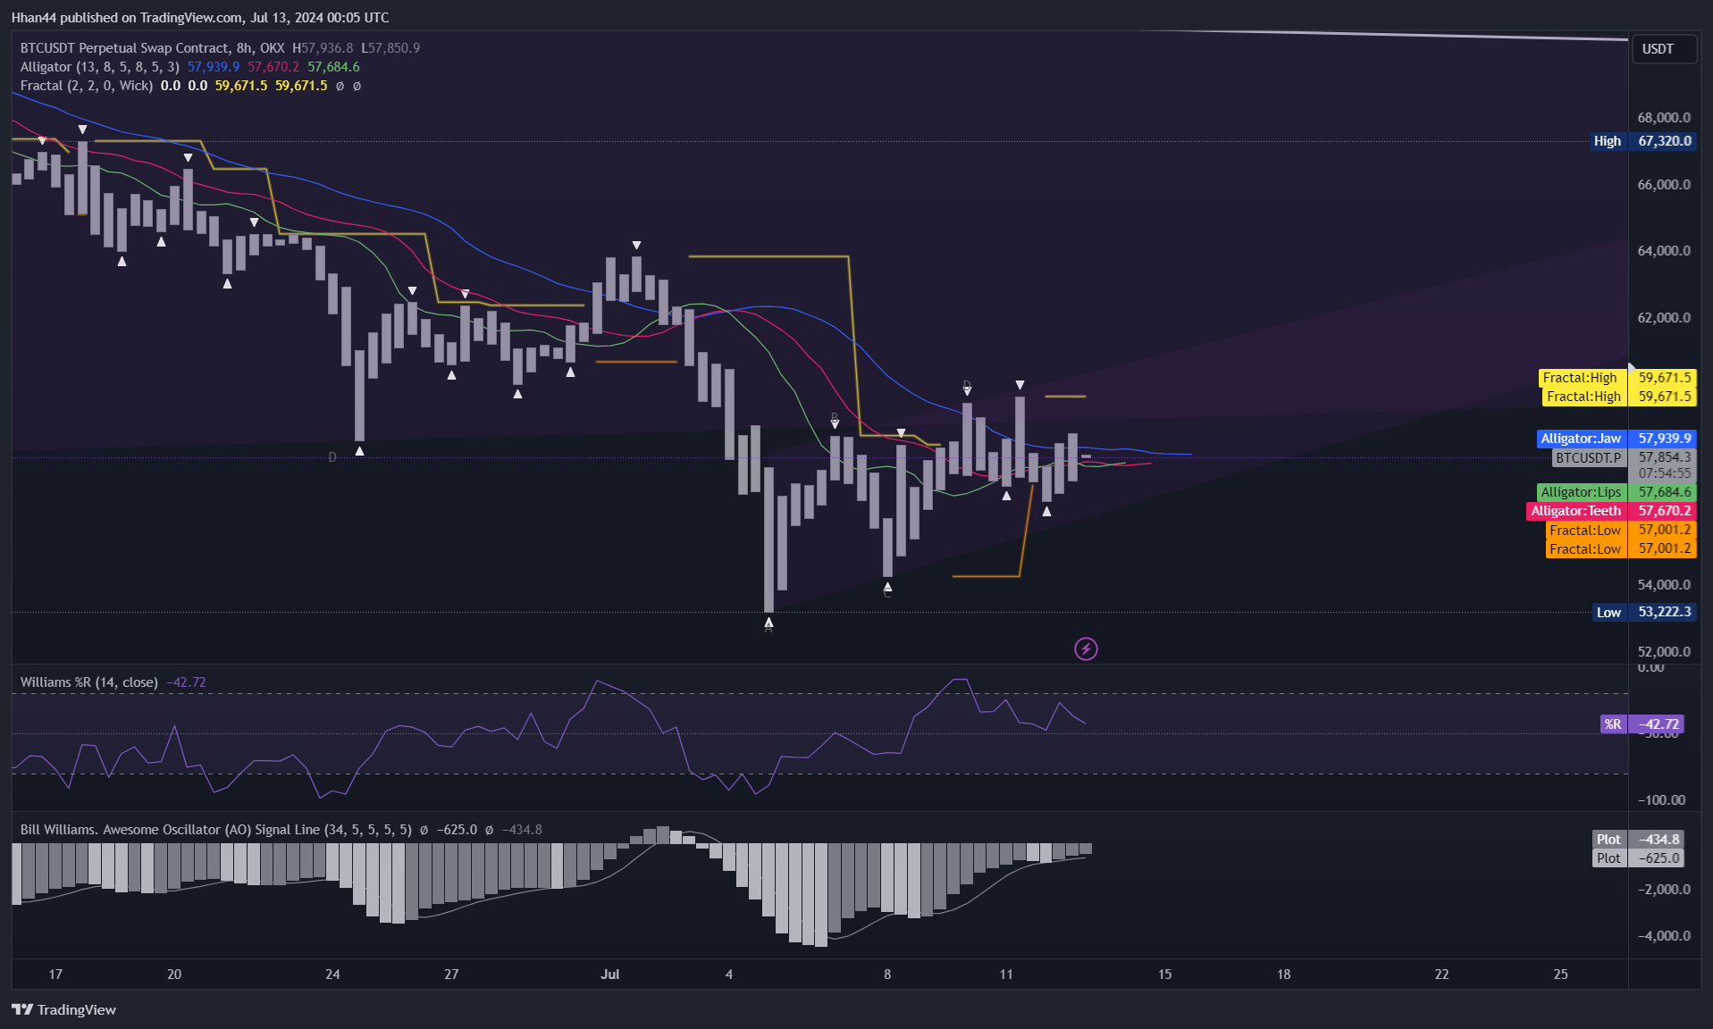The width and height of the screenshot is (1713, 1029).
Task: Click the BTCUSDT.P 57,854.3 price label
Action: pos(1624,457)
